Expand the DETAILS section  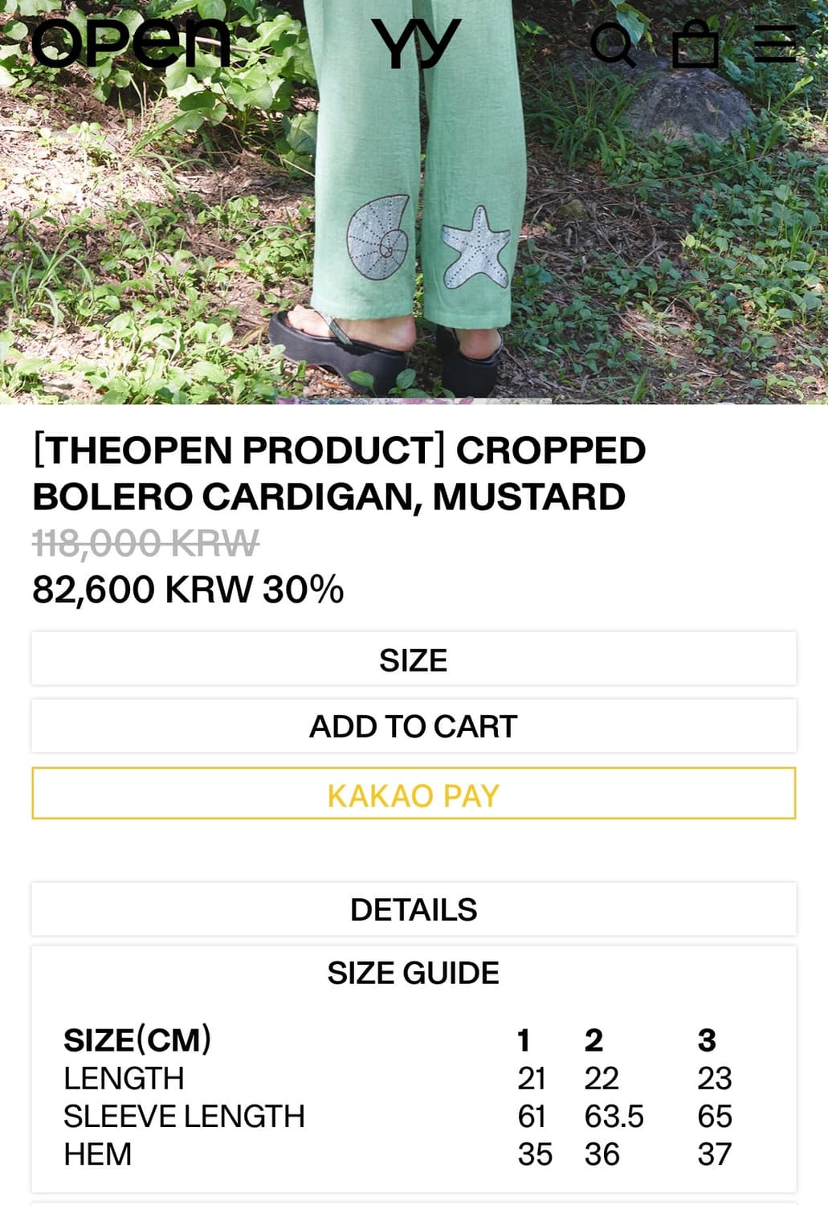coord(414,909)
